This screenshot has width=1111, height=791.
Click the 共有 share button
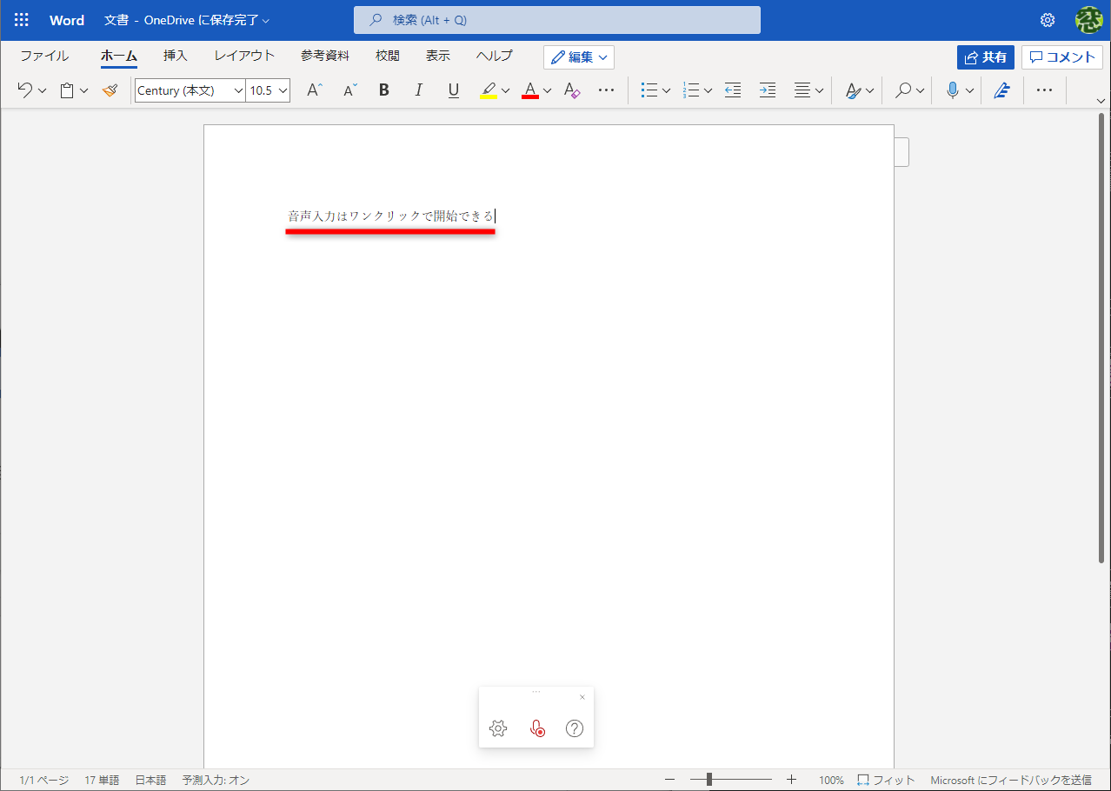pyautogui.click(x=985, y=56)
